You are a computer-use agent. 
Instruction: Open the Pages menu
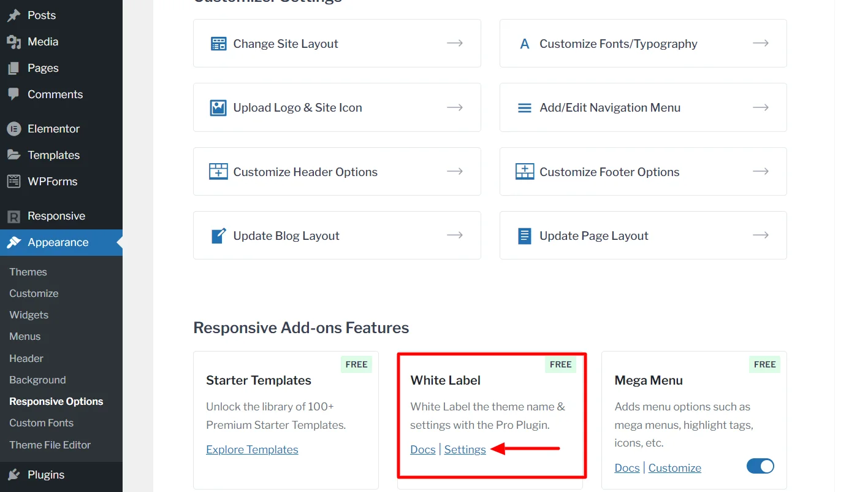pos(61,68)
